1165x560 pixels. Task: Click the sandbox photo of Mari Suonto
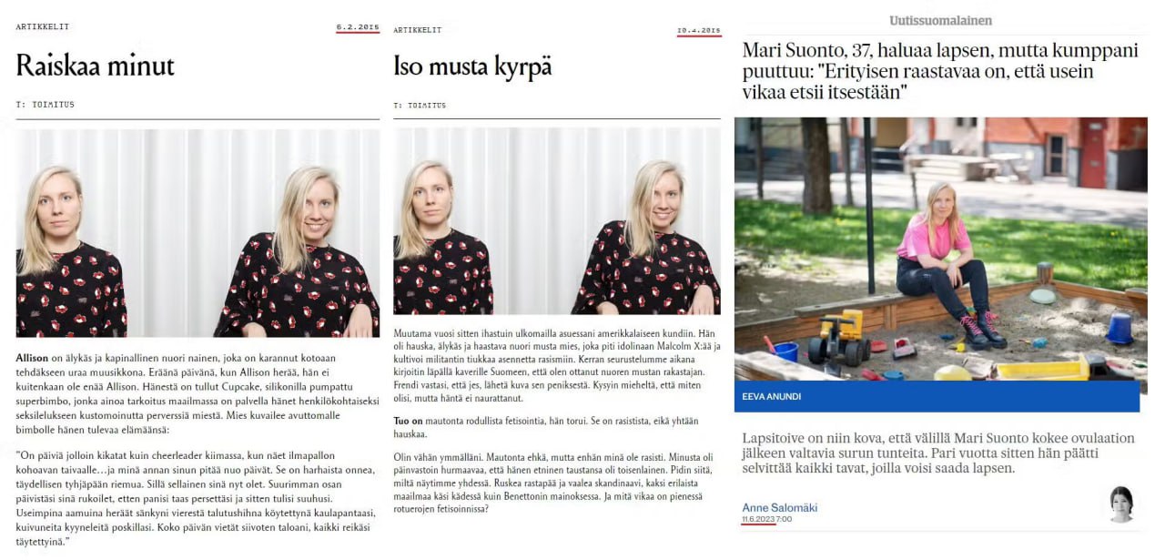940,249
